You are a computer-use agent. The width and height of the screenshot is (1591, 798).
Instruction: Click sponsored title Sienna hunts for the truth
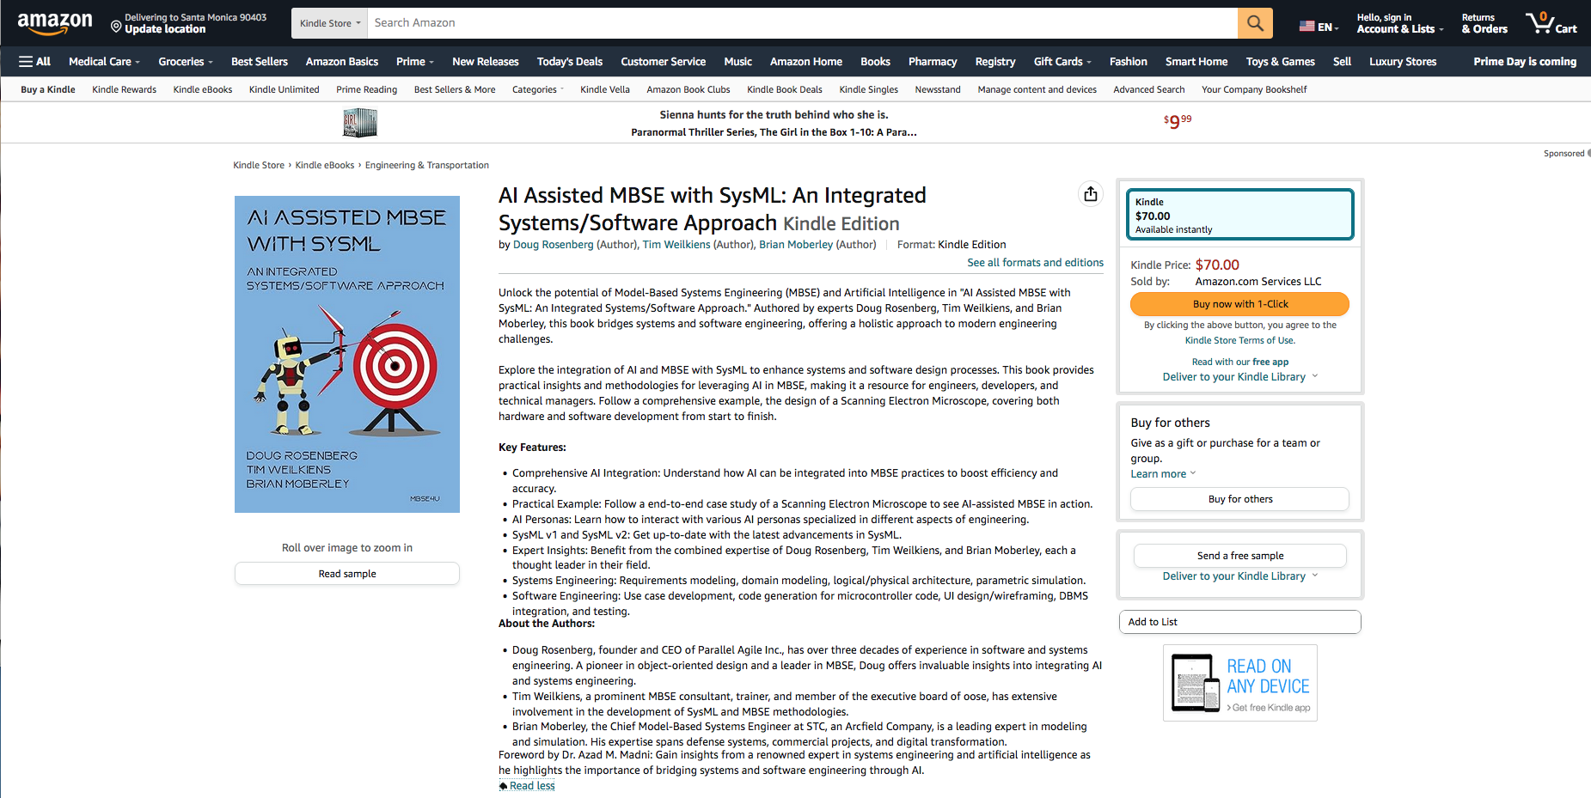click(774, 115)
